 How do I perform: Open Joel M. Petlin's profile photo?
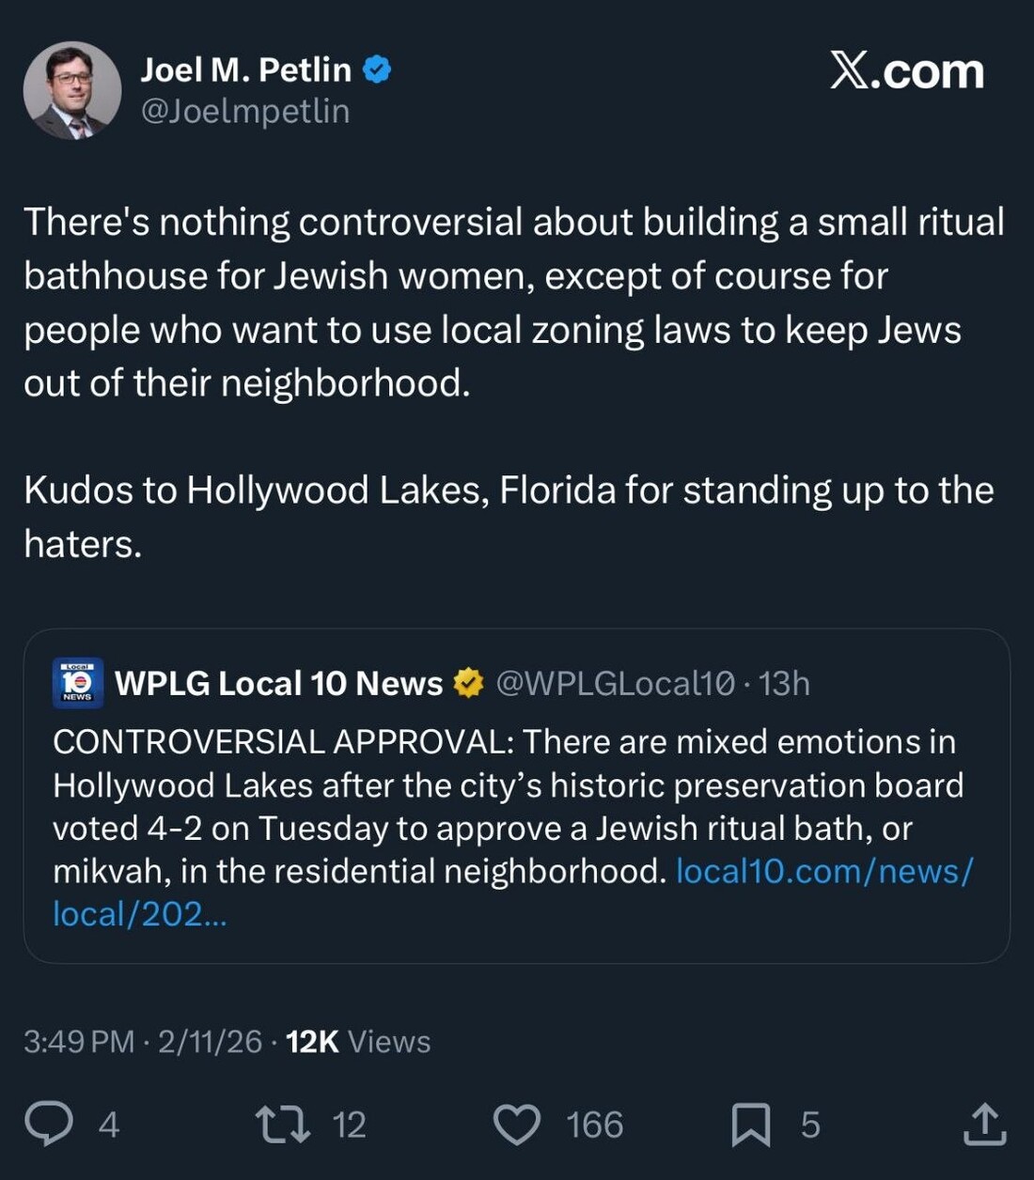72,90
